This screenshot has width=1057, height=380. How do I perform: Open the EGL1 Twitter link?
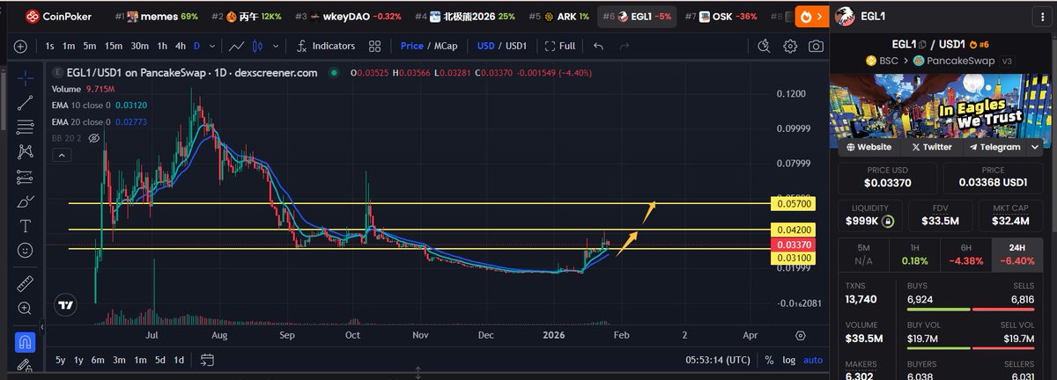point(932,147)
